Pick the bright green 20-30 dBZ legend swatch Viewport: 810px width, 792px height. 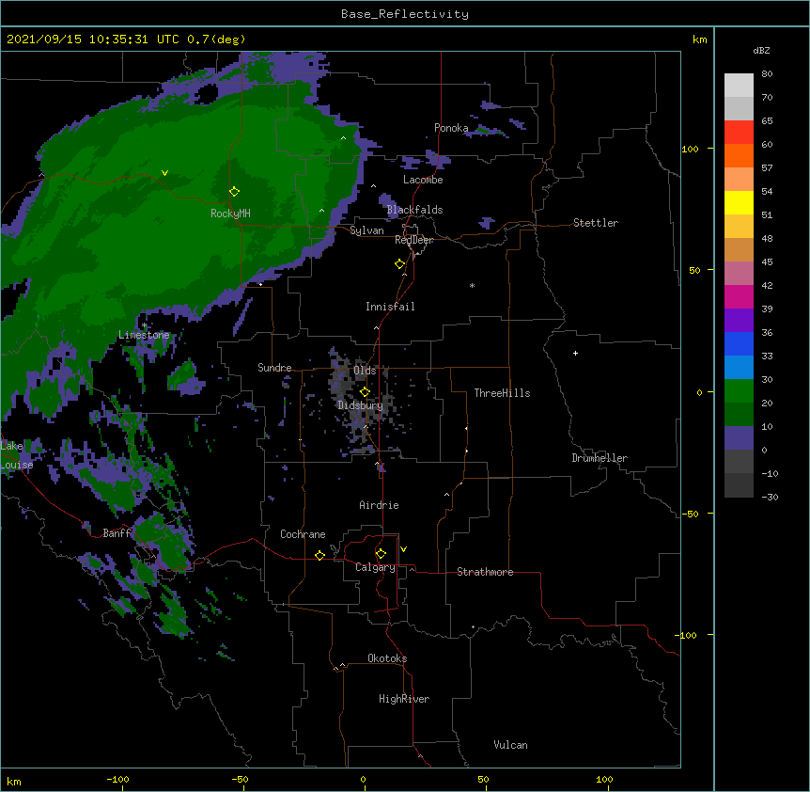739,391
